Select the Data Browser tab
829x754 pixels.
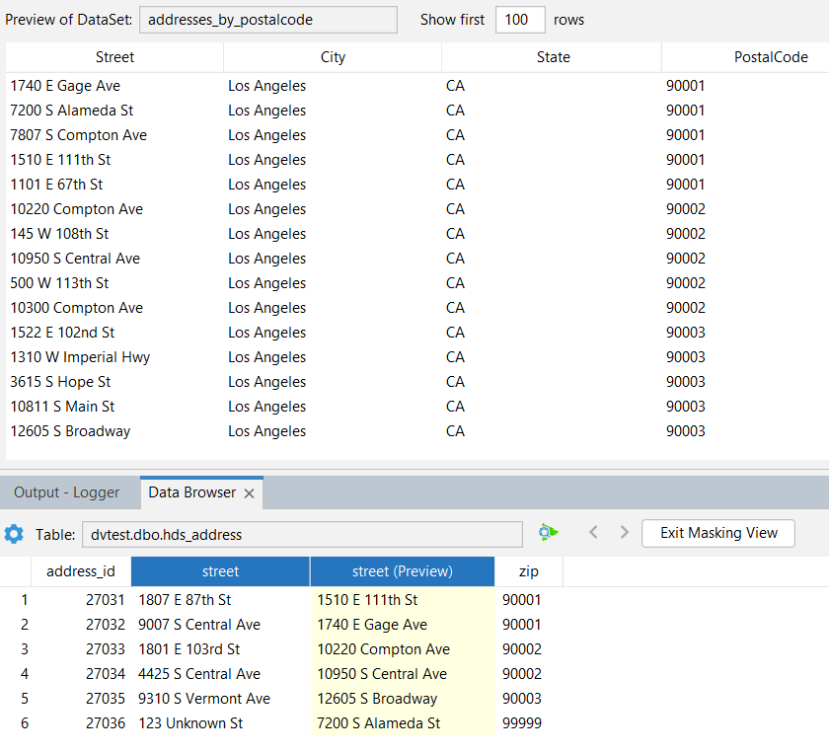191,492
